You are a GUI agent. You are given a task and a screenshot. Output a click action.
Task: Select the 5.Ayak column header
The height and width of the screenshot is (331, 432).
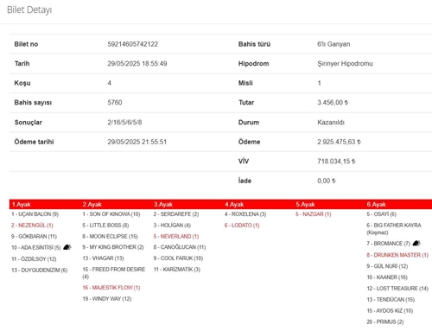point(305,204)
